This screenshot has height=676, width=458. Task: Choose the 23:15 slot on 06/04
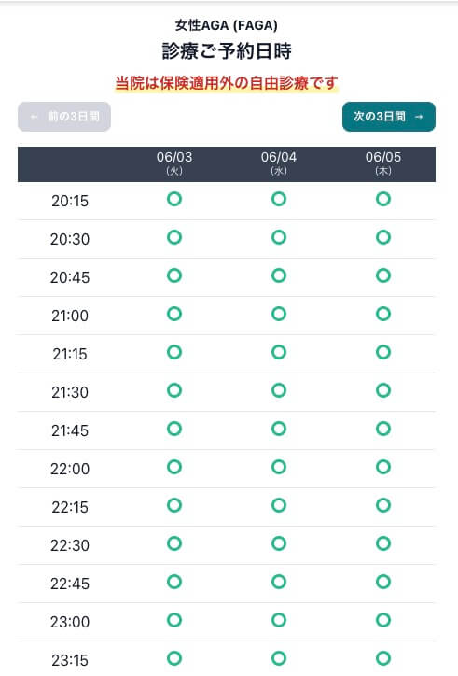point(279,658)
